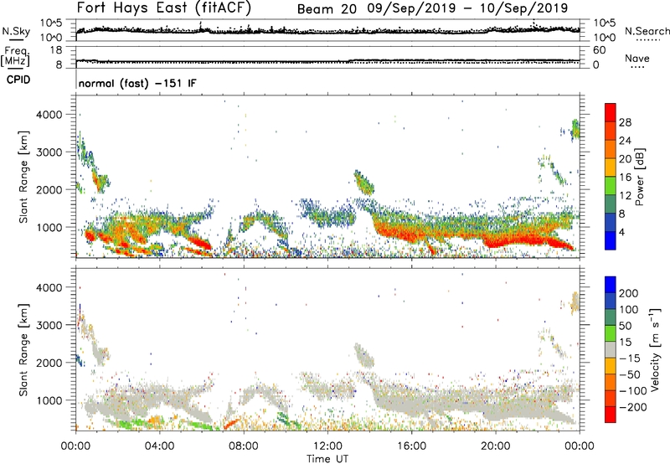
Task: Click the "28" Power colorbar value
Action: click(625, 122)
